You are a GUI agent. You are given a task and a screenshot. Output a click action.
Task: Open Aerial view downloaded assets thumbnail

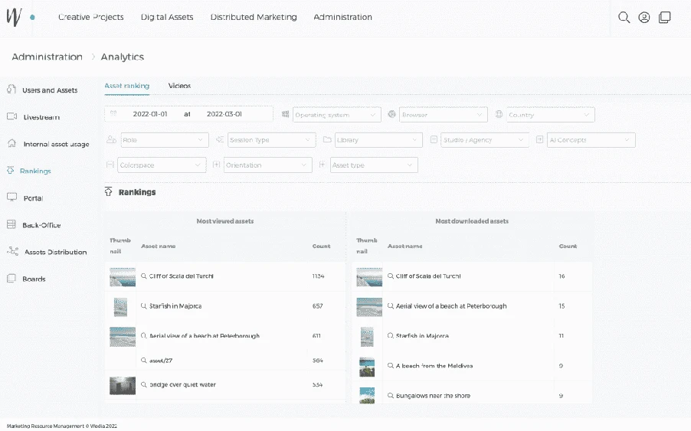pos(369,307)
